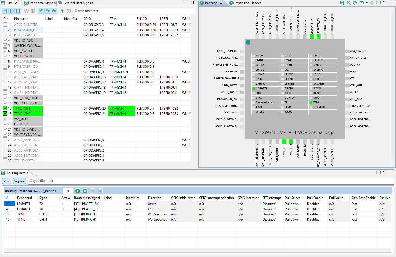Screen dimensions: 396x257
Task: Toggle the Signals filter button in Routing Details
Action: [x=19, y=181]
